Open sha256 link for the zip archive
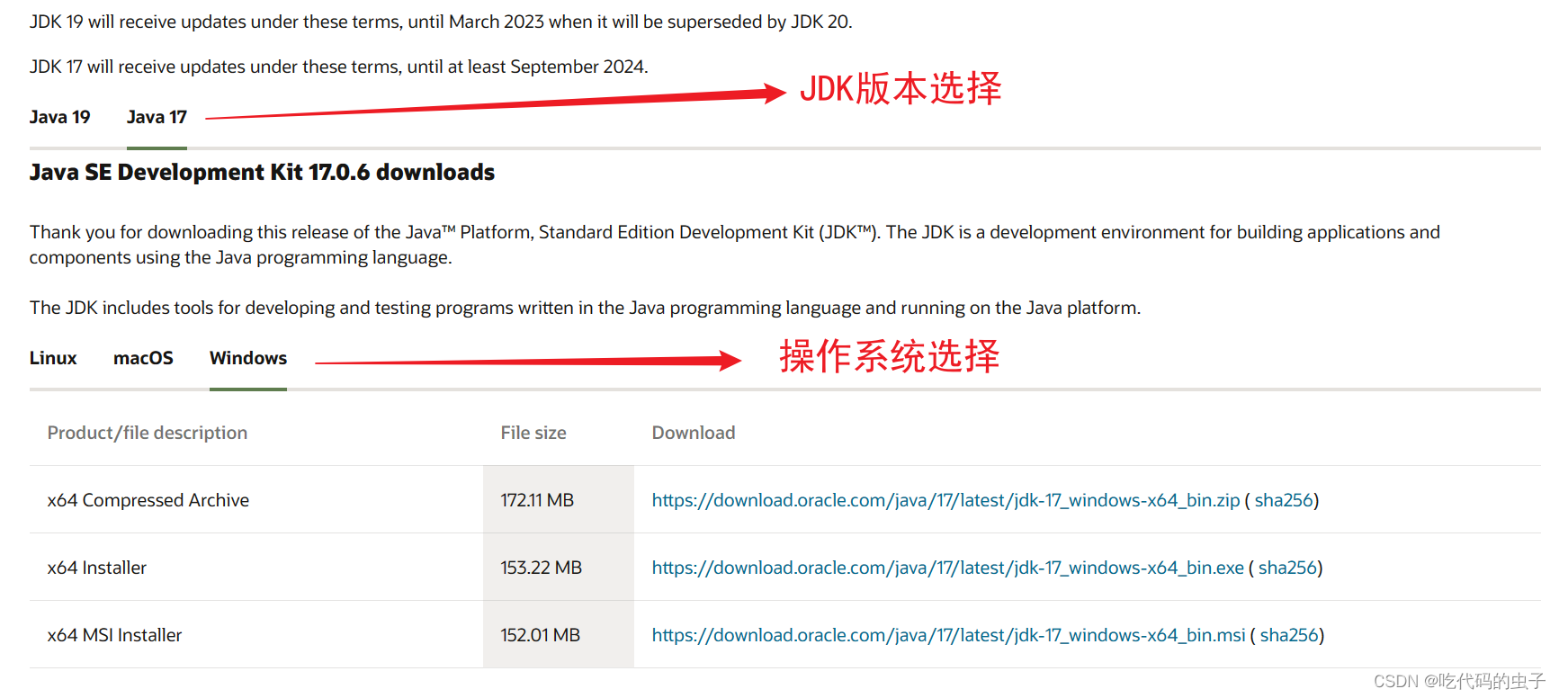The image size is (1559, 698). tap(1284, 500)
